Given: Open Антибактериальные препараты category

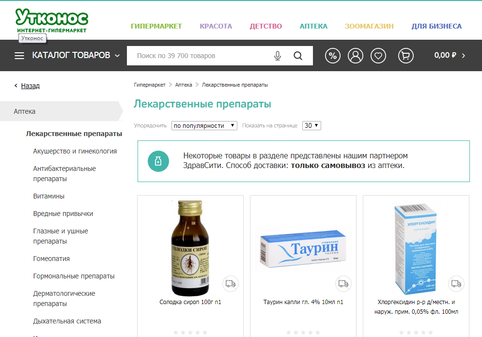Looking at the screenshot, I should tap(64, 173).
